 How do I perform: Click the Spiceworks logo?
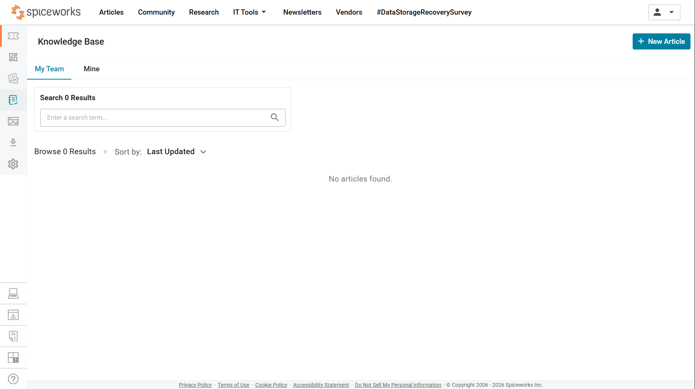46,12
